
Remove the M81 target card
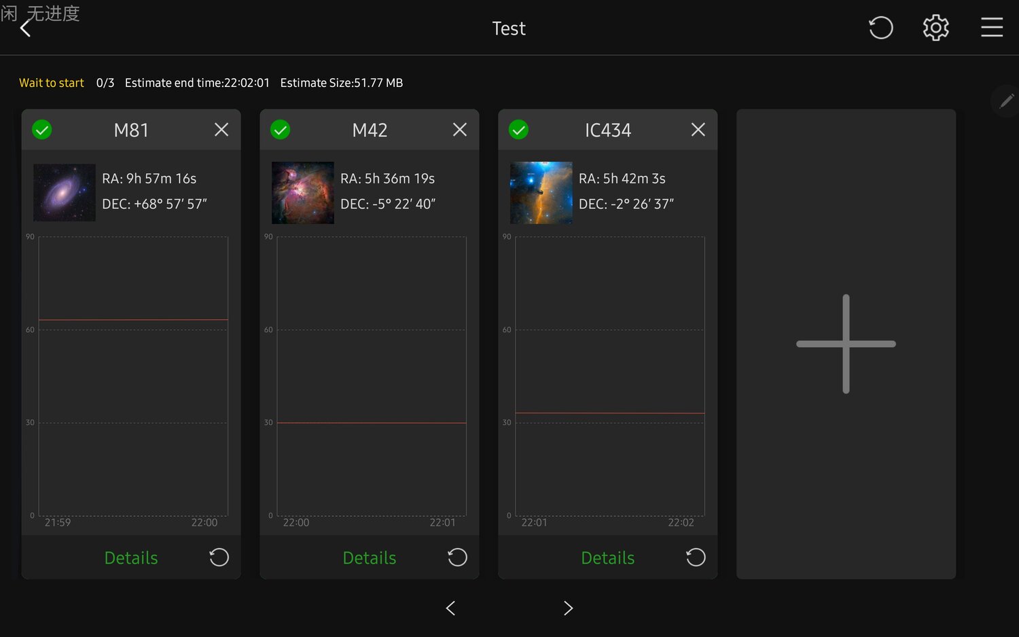tap(221, 130)
